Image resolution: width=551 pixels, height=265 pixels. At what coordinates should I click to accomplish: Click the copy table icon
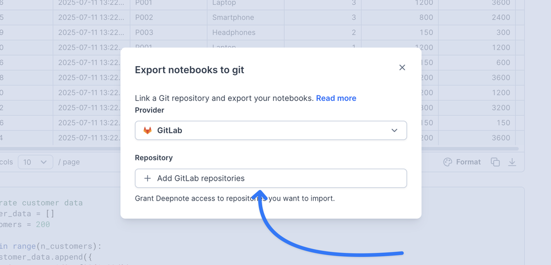pos(495,162)
